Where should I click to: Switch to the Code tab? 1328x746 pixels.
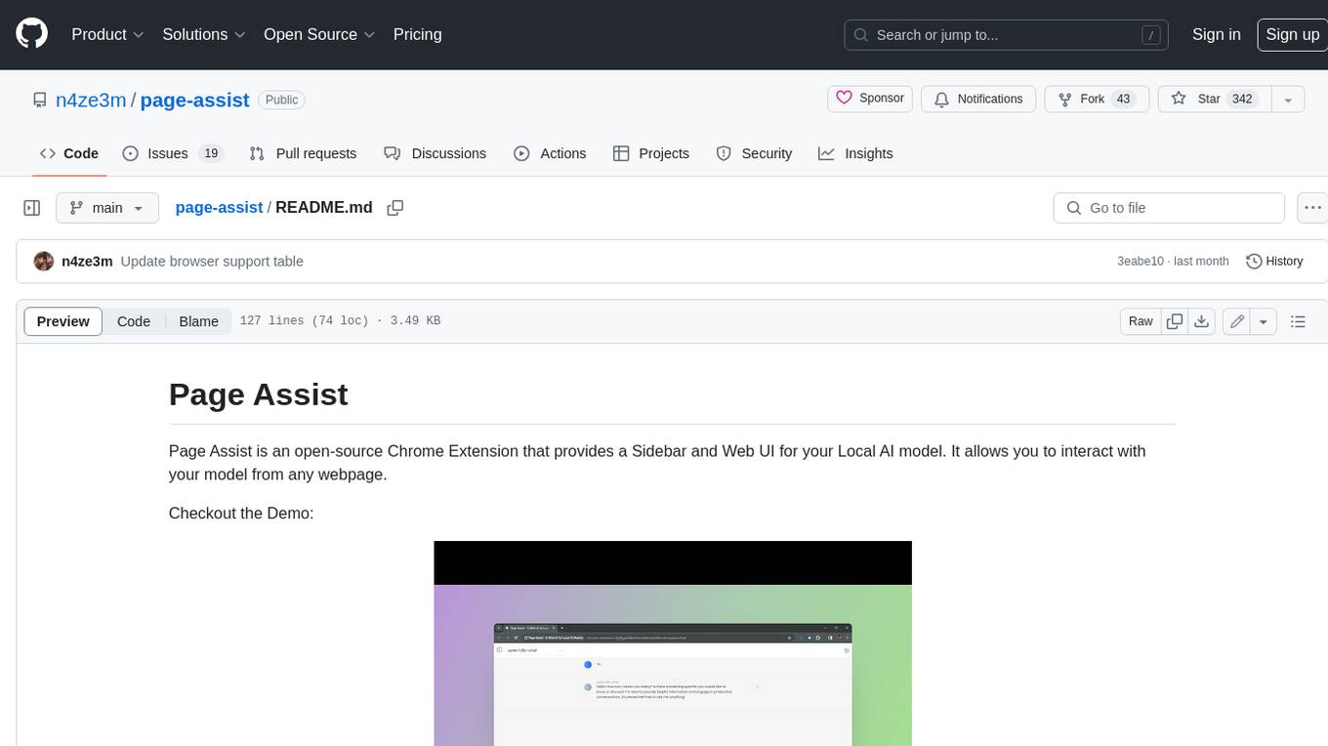click(68, 153)
